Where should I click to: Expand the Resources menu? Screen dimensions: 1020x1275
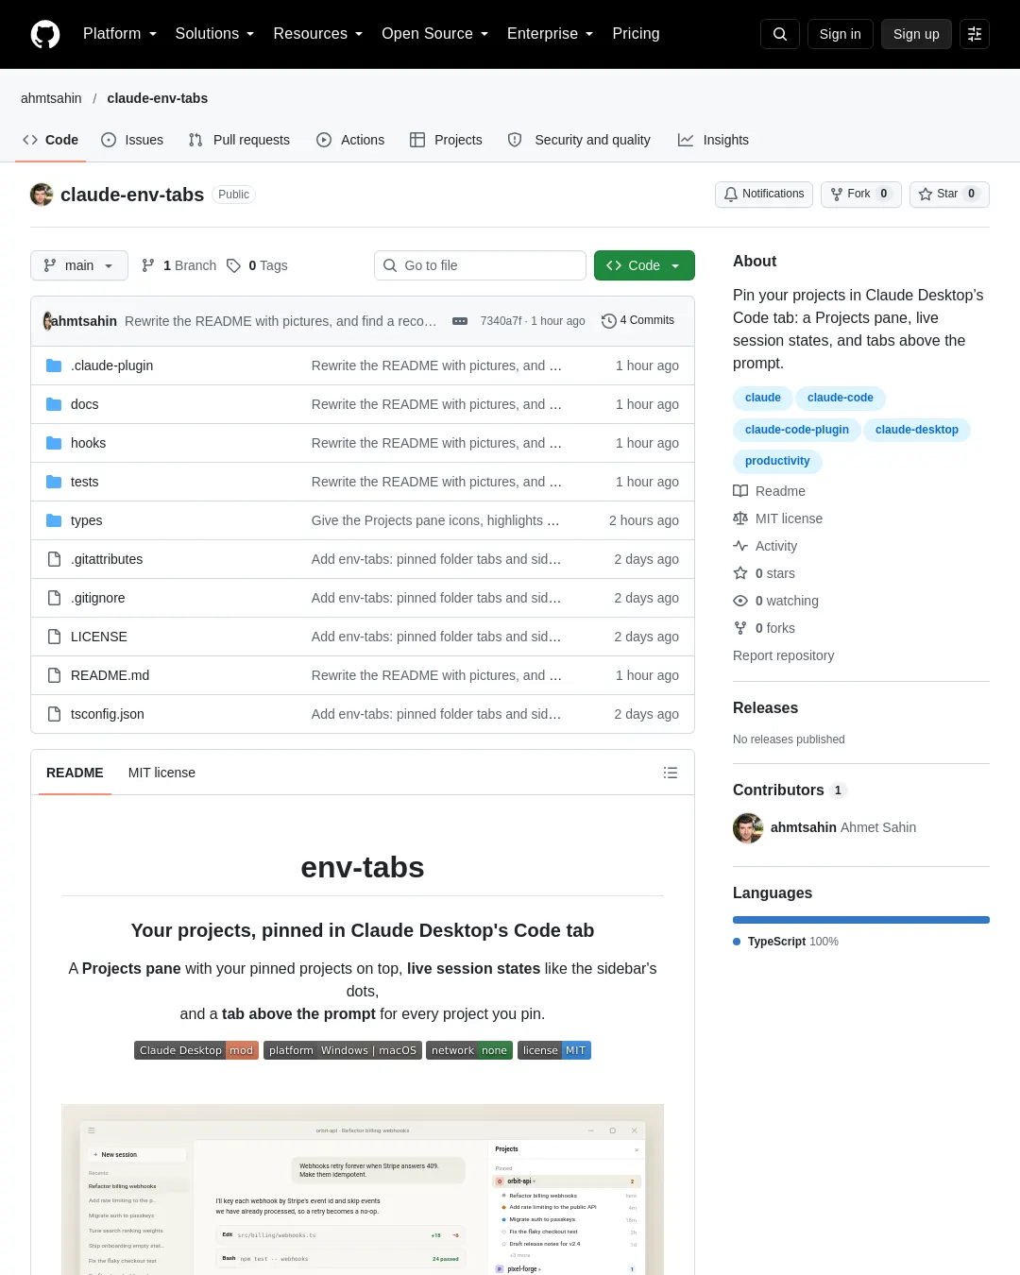318,34
